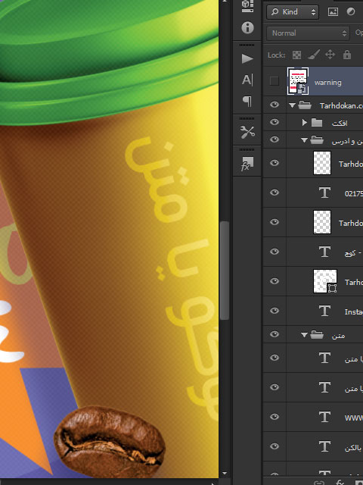Click the Lock image pixels brush icon

(x=314, y=55)
